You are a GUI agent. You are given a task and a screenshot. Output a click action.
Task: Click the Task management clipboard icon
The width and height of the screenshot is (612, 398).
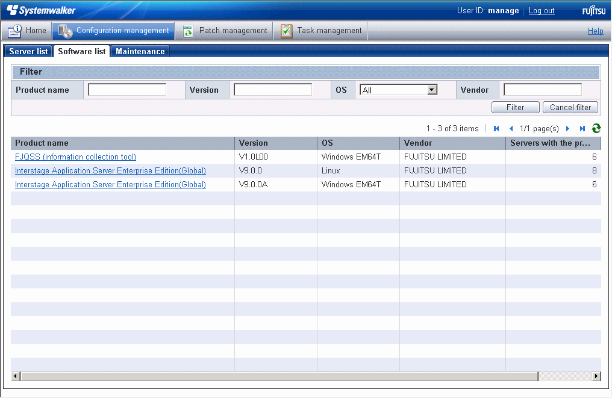point(287,31)
